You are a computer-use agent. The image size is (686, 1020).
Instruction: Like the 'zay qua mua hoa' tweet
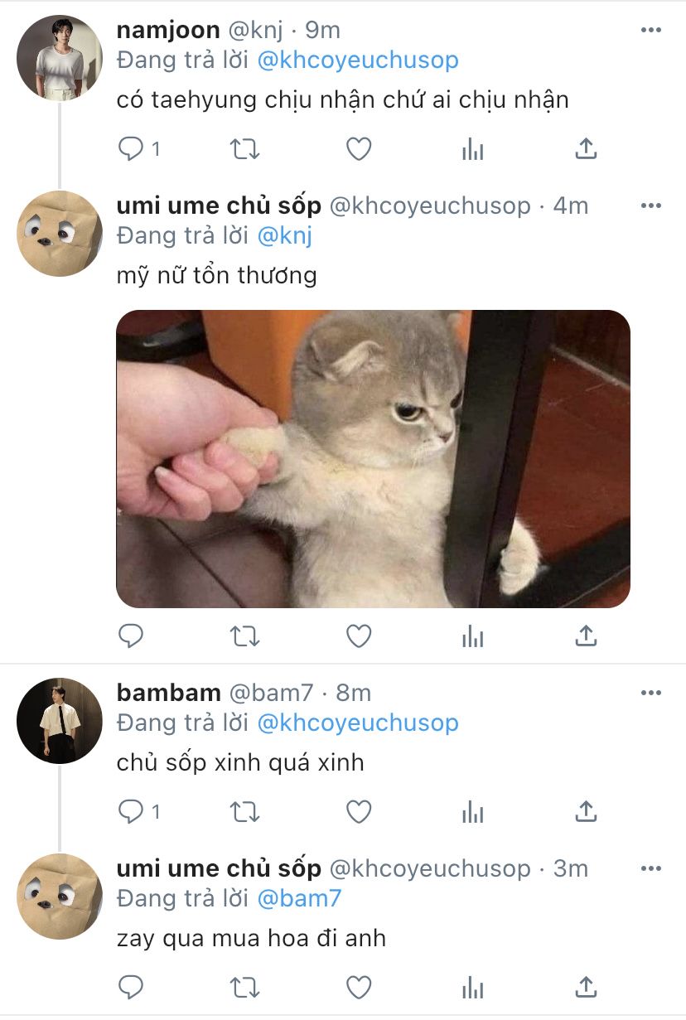[358, 988]
